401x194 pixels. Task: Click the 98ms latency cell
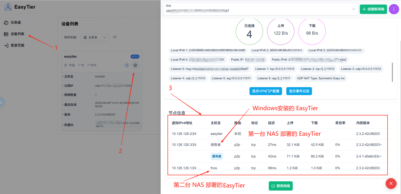(x=272, y=168)
